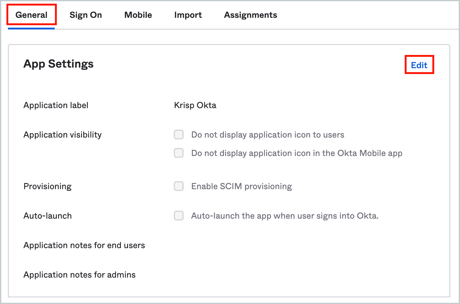Screen dimensions: 460x304
Task: Switch to the Sign On tab
Action: [x=86, y=15]
